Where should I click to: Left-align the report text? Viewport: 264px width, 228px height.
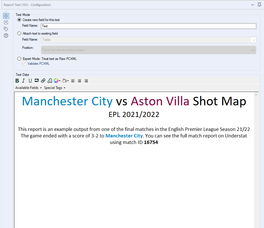coord(73,81)
